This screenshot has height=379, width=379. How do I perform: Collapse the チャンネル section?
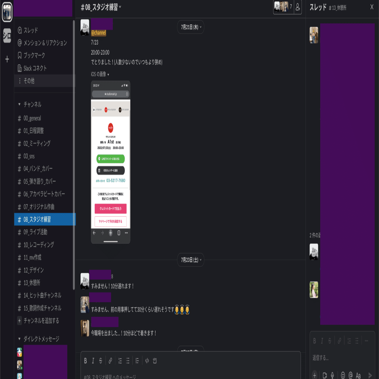point(19,104)
